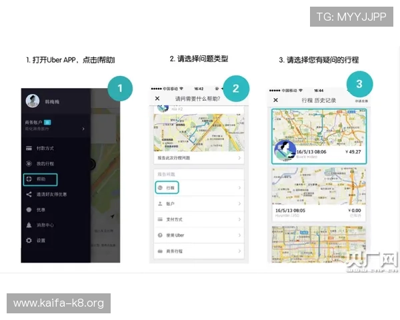Viewport: 400px width, 320px height.
Task: Open 帮助 help menu item
Action: click(40, 179)
